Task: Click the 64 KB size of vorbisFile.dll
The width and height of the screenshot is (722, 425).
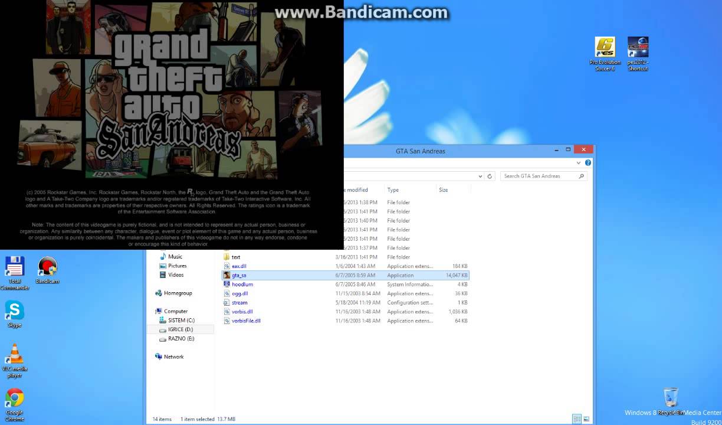Action: click(x=461, y=321)
